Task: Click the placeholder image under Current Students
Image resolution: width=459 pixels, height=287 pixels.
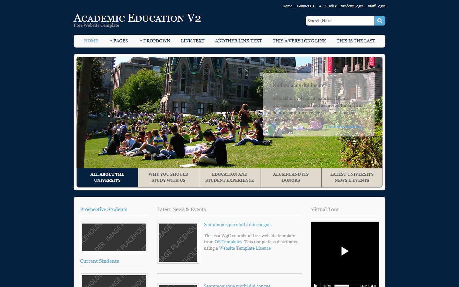Action: click(x=114, y=280)
